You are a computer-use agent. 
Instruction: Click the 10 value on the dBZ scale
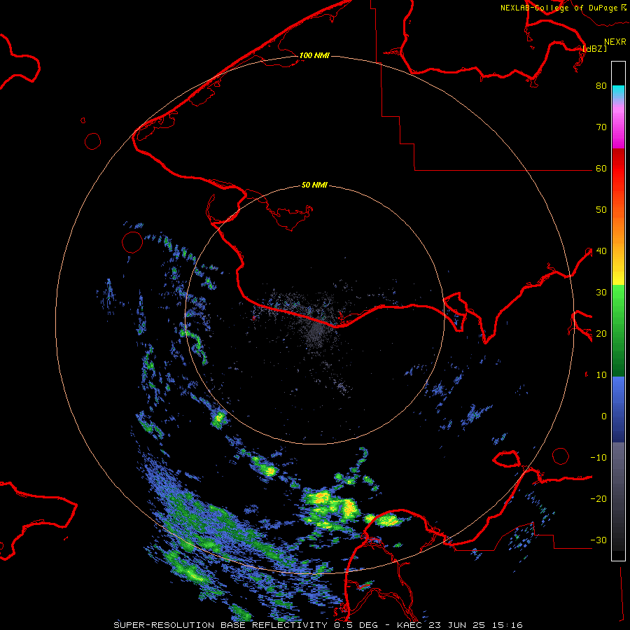click(x=601, y=375)
